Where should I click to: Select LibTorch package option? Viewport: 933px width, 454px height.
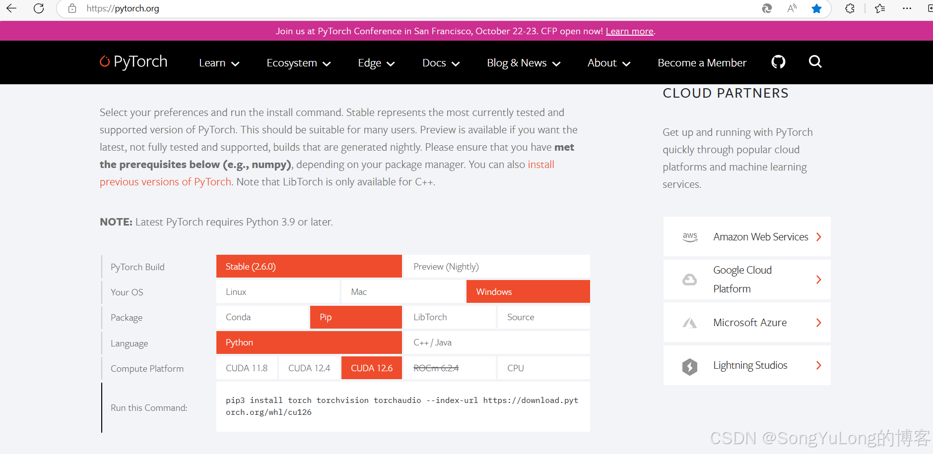pos(450,317)
